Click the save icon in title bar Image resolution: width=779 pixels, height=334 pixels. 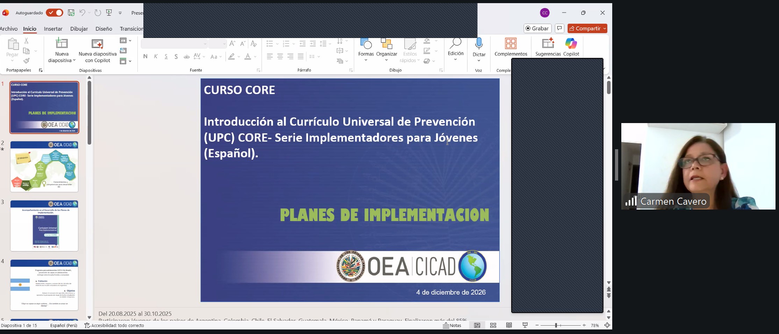(71, 13)
